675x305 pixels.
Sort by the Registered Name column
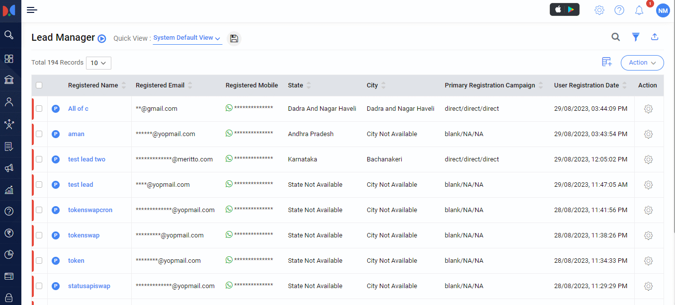click(x=124, y=85)
